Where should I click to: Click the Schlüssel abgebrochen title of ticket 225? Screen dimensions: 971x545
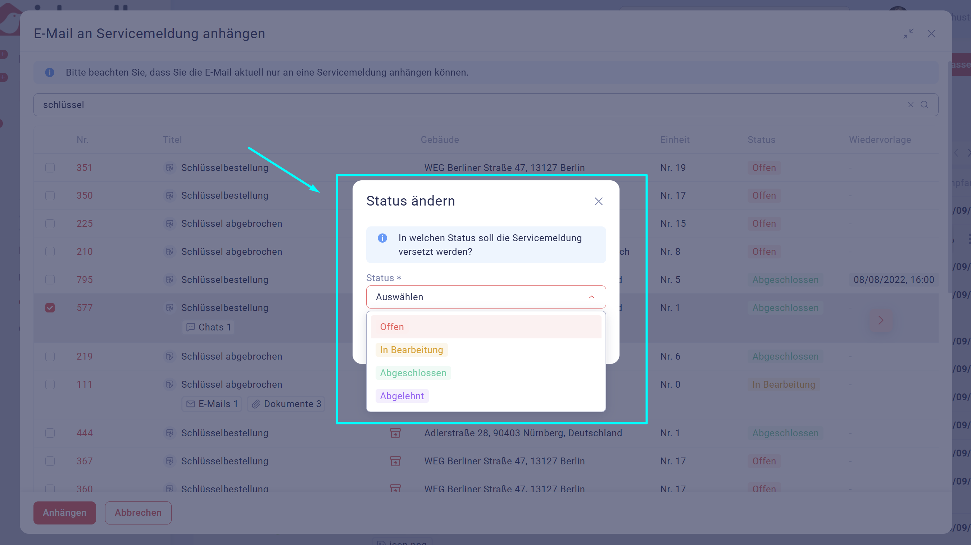click(x=231, y=224)
